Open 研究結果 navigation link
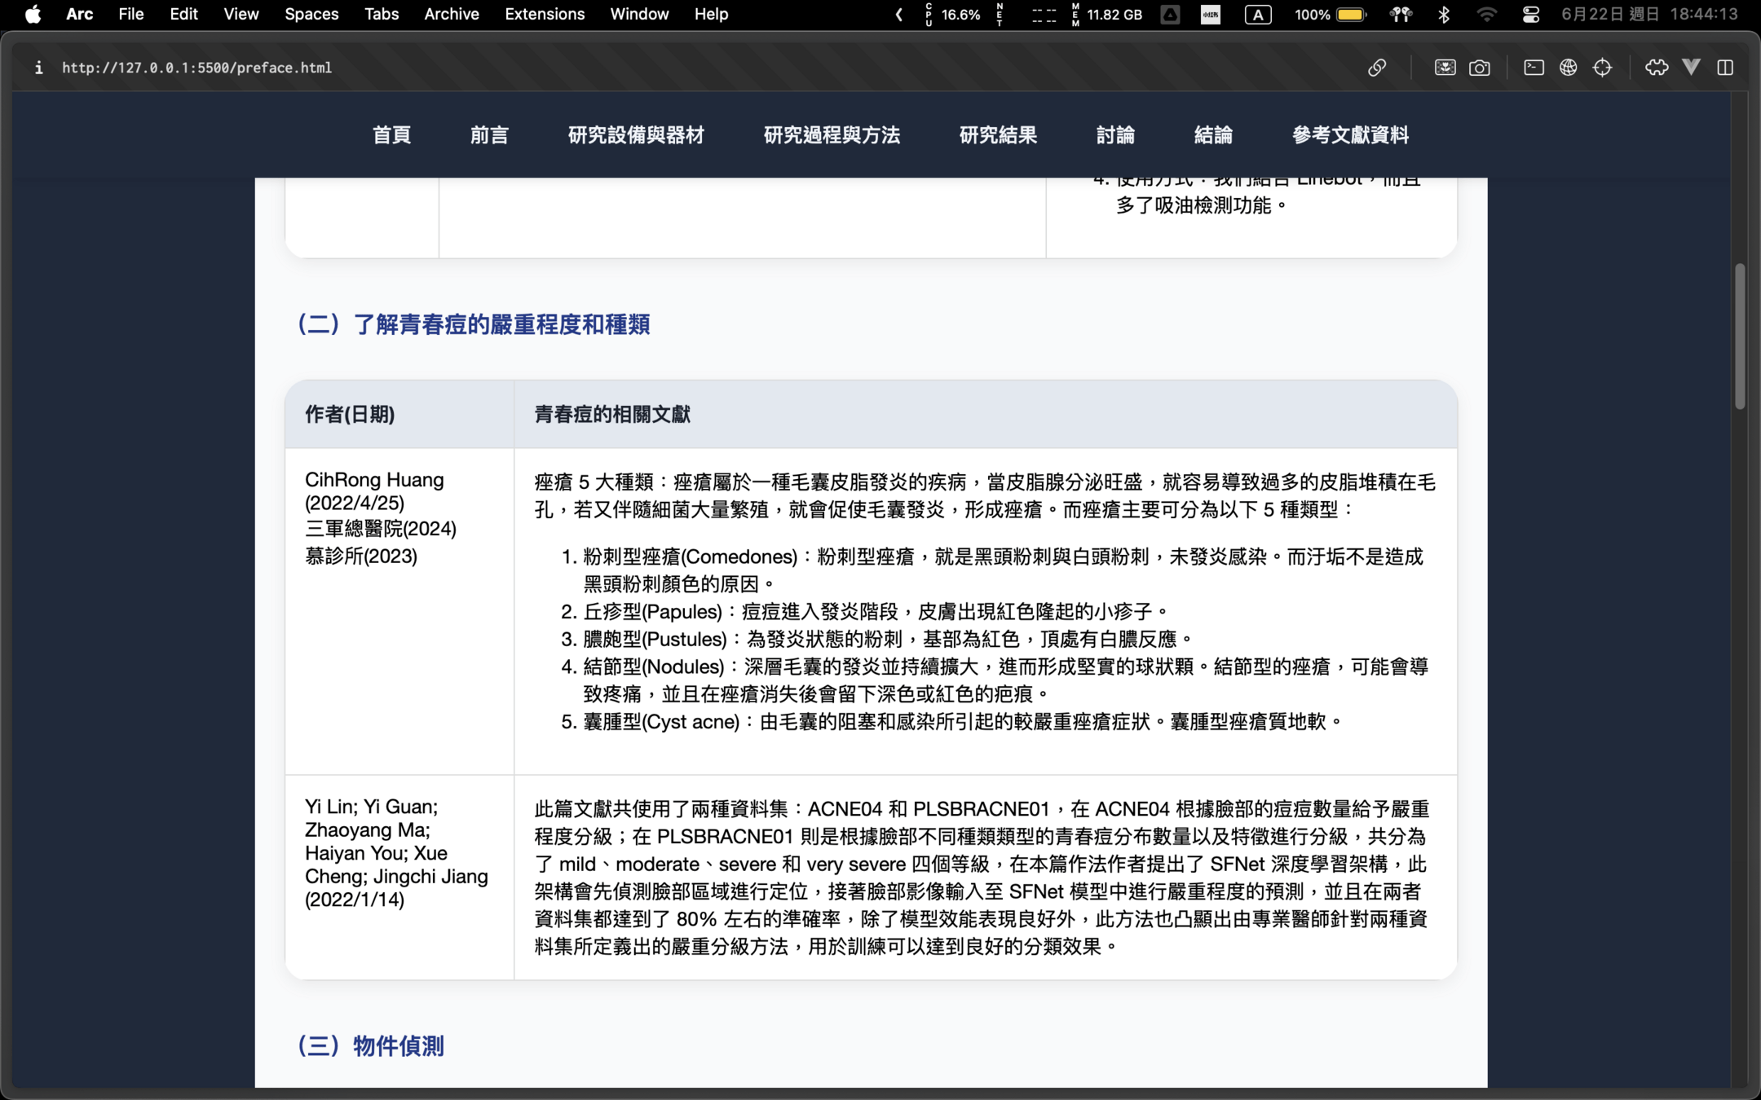The height and width of the screenshot is (1100, 1761). tap(998, 134)
